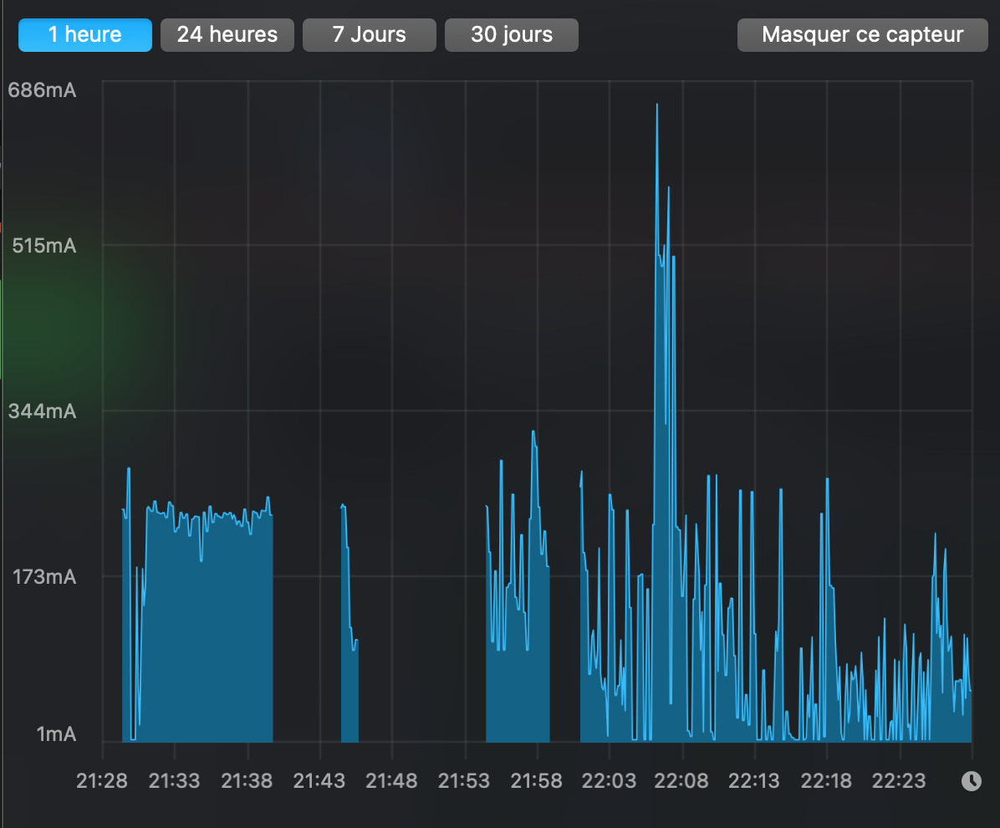Switch to the "24 heures" view

click(227, 34)
